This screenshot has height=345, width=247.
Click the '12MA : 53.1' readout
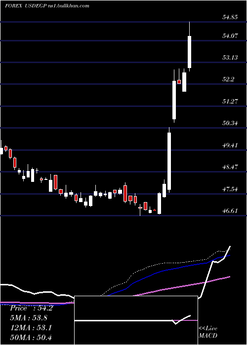tap(31, 328)
